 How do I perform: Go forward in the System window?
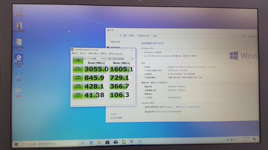point(114,36)
